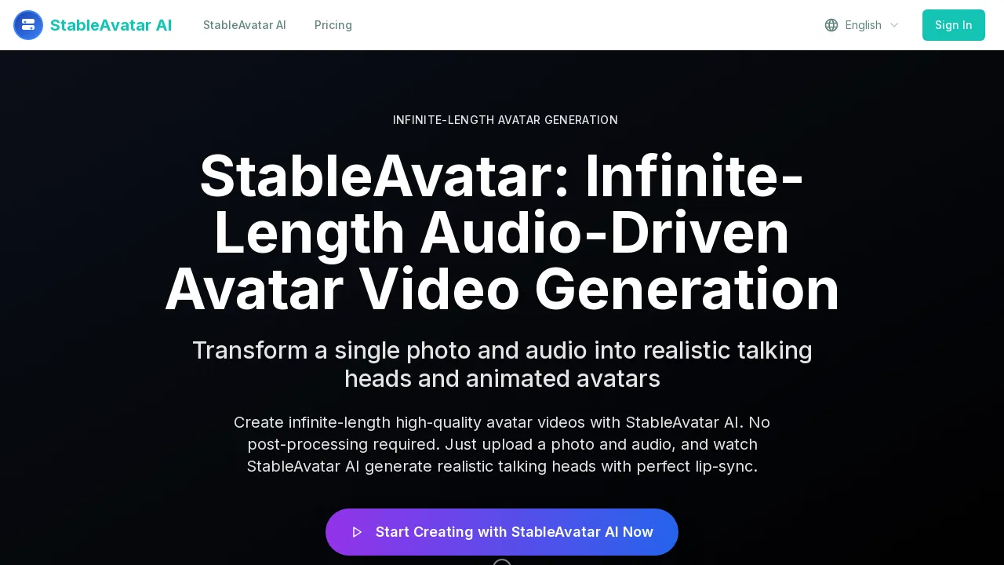Click the globe language icon
1004x565 pixels.
click(831, 25)
